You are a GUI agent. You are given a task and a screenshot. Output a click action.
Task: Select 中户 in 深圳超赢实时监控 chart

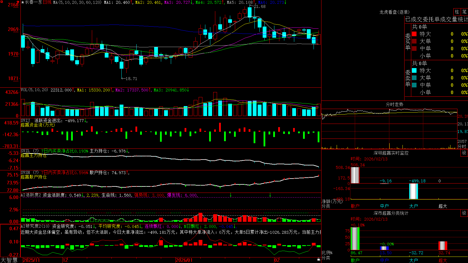[384, 206]
